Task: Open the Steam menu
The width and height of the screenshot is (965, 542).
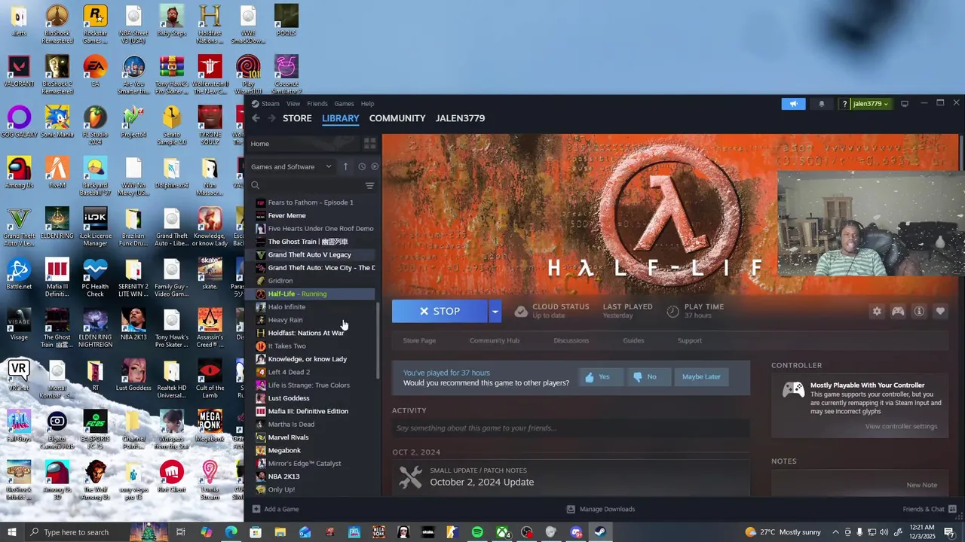Action: 265,104
